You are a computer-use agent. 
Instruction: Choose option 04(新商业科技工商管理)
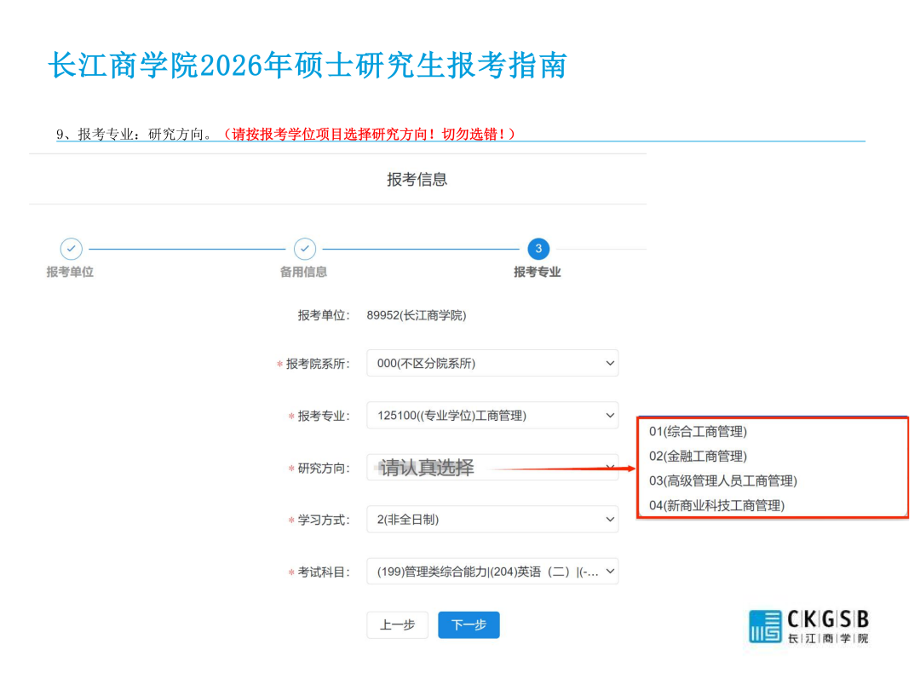click(716, 506)
